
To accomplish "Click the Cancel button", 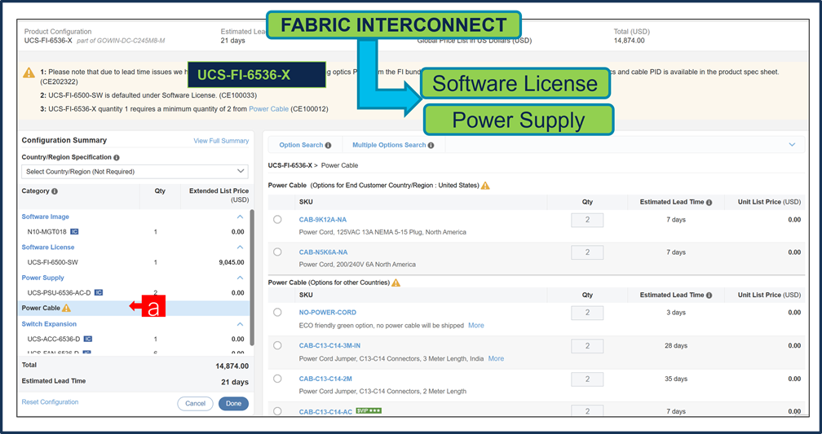I will [195, 404].
